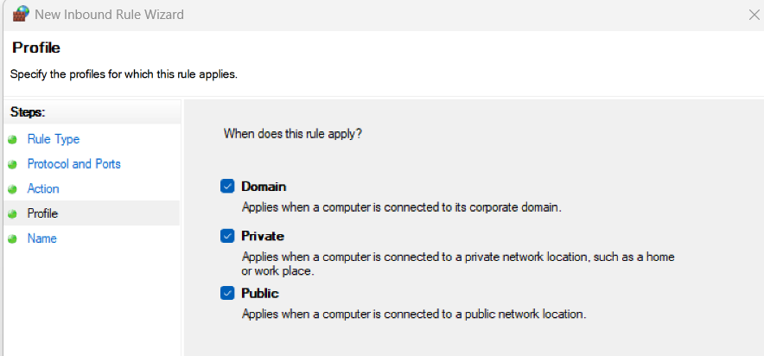This screenshot has width=764, height=356.
Task: Uncheck the Public profile checkbox
Action: click(227, 293)
